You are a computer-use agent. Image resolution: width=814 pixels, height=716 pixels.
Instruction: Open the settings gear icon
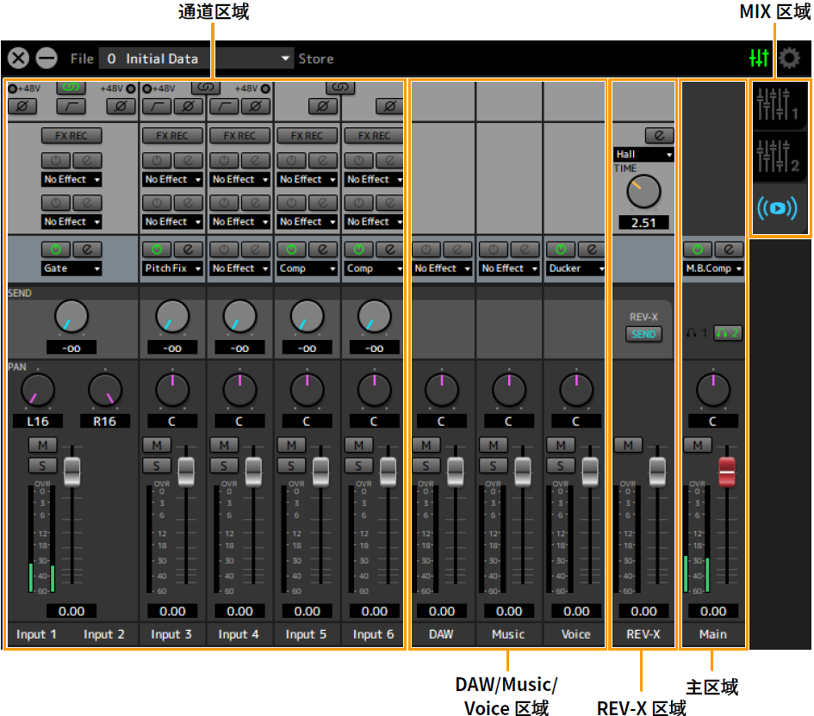click(789, 59)
